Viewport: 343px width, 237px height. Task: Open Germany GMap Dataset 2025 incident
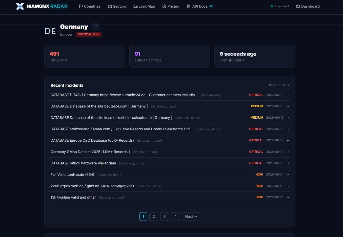point(90,152)
